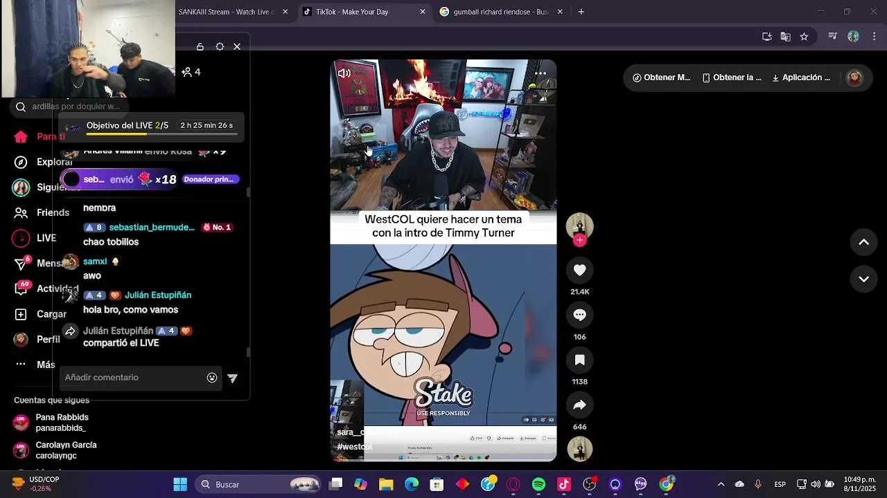Viewport: 887px width, 498px height.
Task: Open TikTok app from taskbar
Action: pos(564,484)
